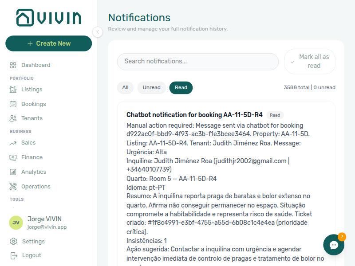355x266 pixels.
Task: Click the Notifications page heading
Action: pos(139,18)
